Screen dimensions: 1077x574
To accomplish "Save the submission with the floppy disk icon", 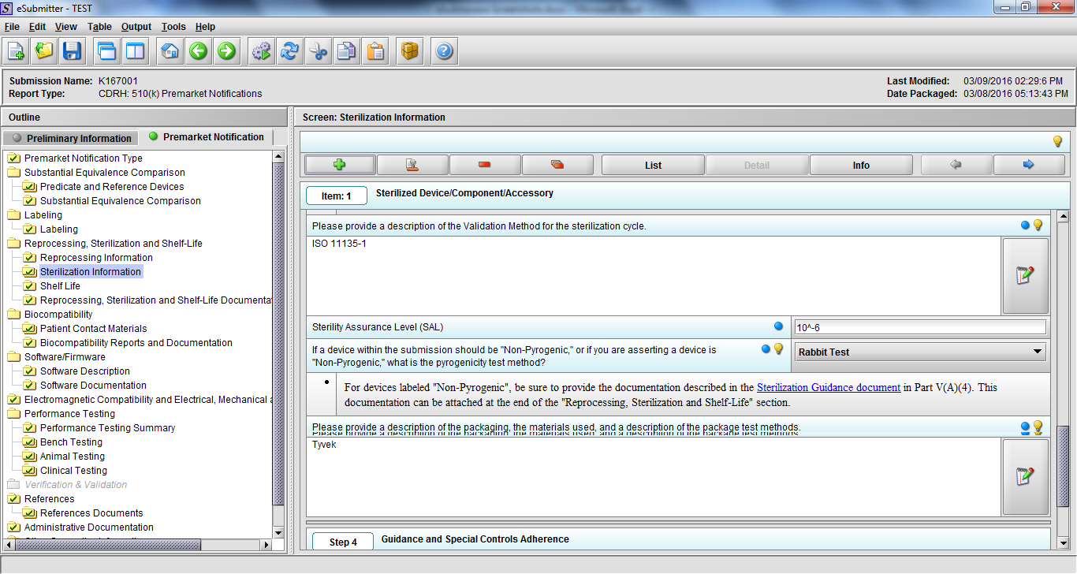I will coord(73,52).
